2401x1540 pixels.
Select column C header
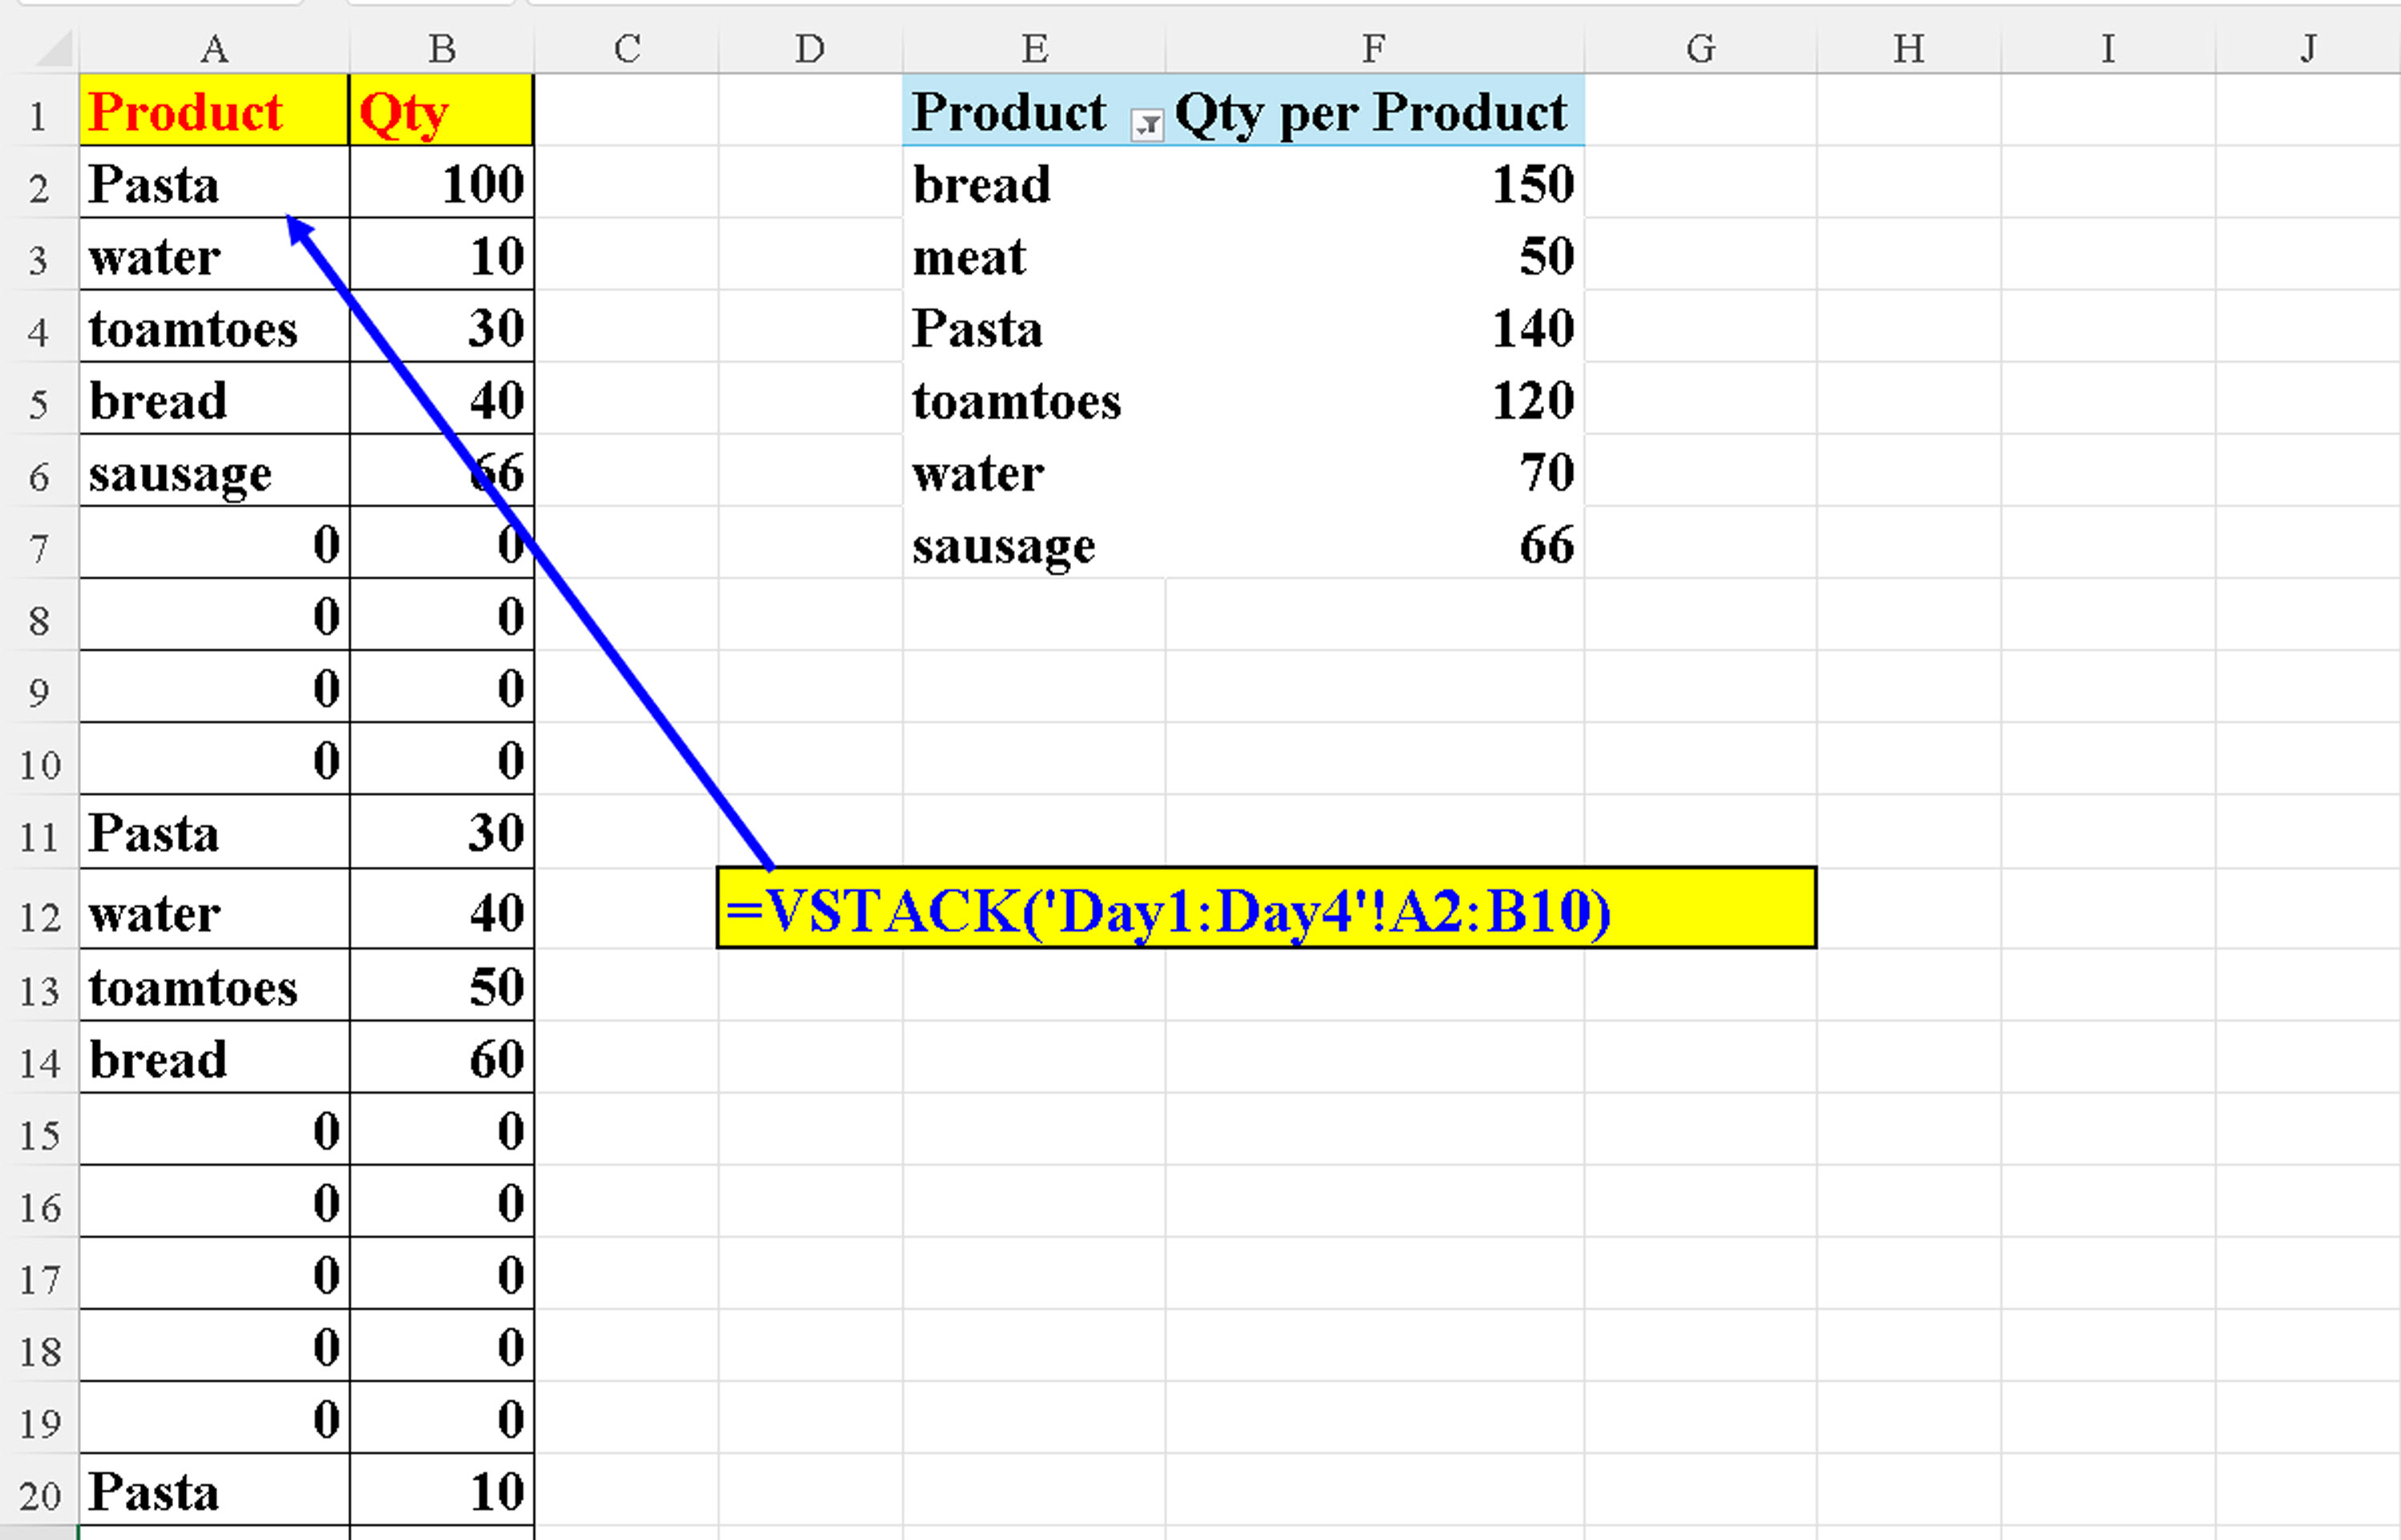point(626,48)
